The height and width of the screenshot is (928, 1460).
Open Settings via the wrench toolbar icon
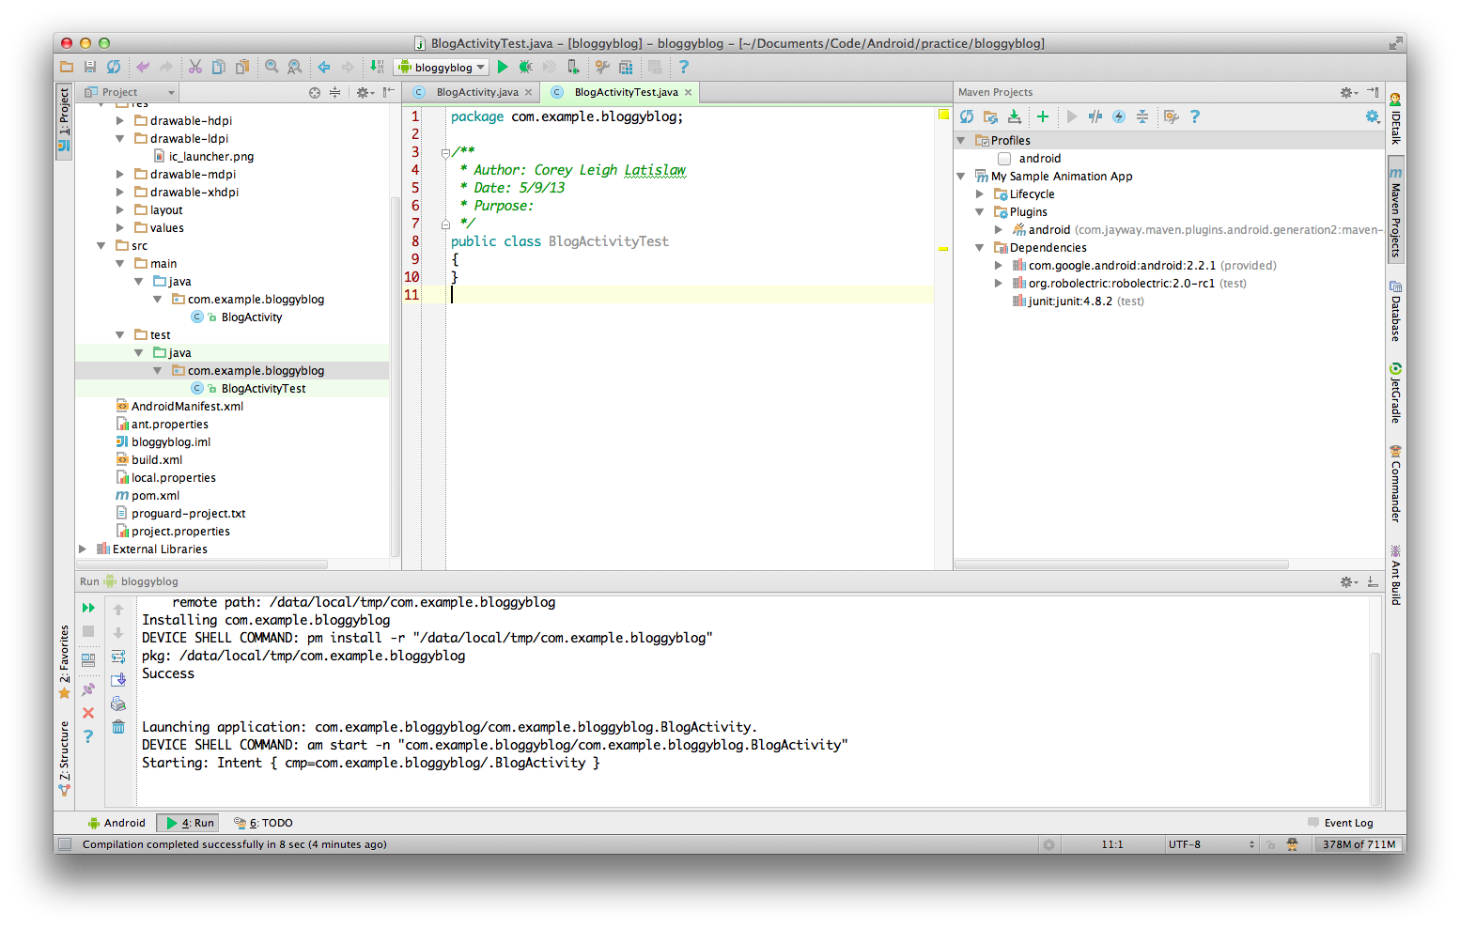point(602,67)
